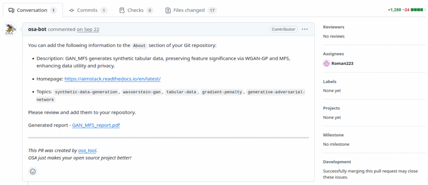Open the GAN_MFS_report.pdf link
Viewport: 428px width, 185px height.
pyautogui.click(x=96, y=125)
